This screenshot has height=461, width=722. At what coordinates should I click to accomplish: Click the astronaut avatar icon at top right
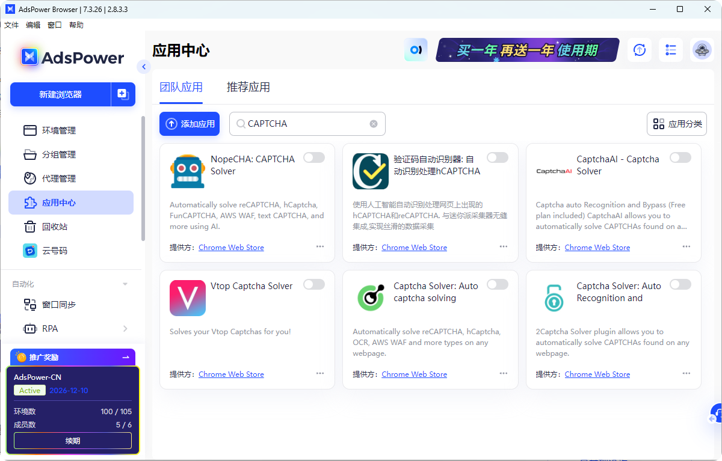[x=702, y=50]
